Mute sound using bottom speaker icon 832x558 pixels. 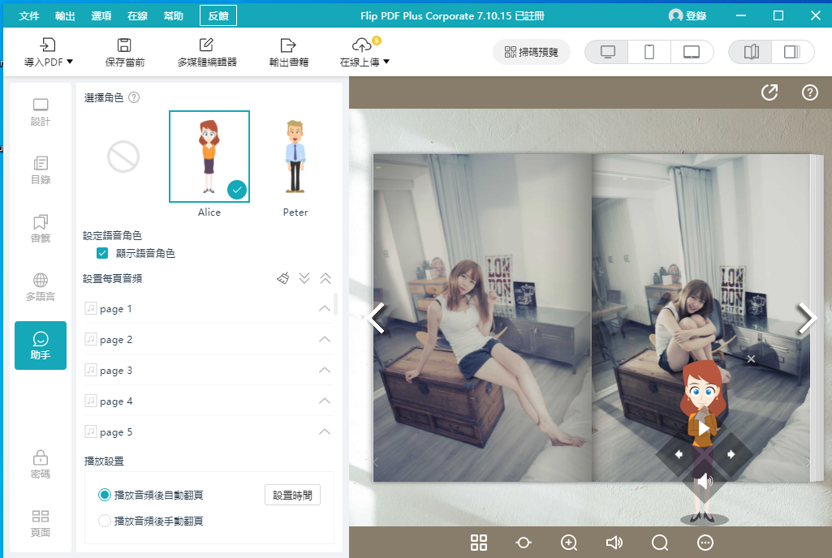pos(614,543)
